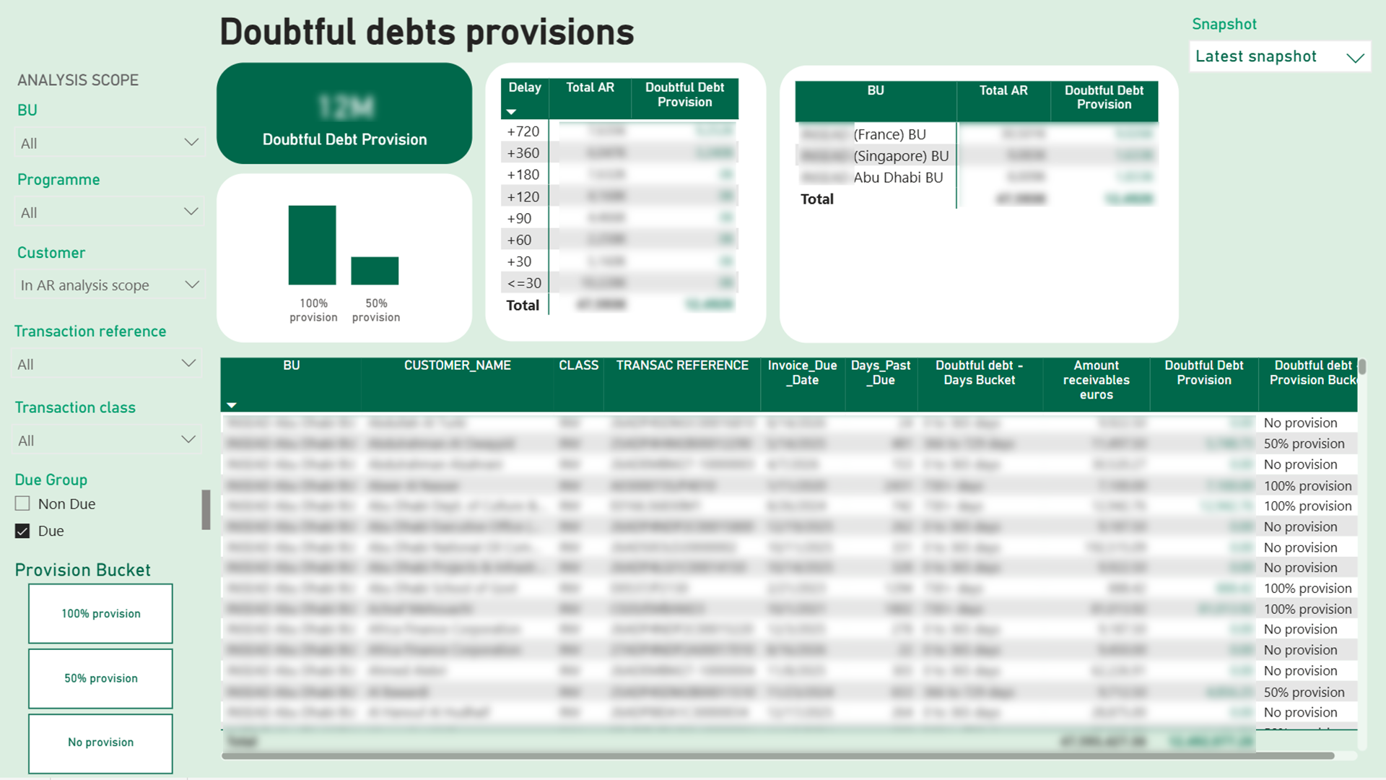Uncheck the Due checkbox

pos(22,531)
